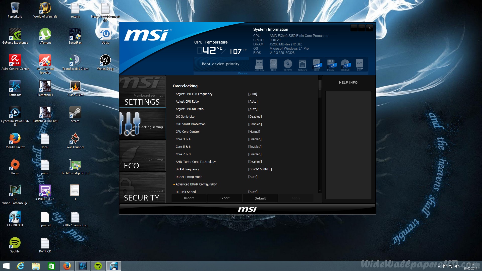Image resolution: width=482 pixels, height=271 pixels.
Task: Select the plain CD/DVD boot device icon
Action: point(288,64)
